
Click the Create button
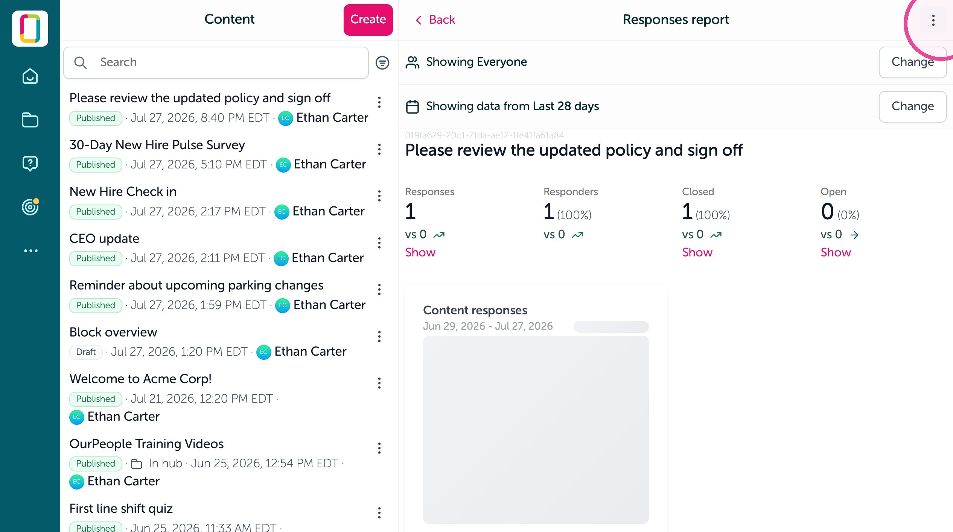[368, 20]
